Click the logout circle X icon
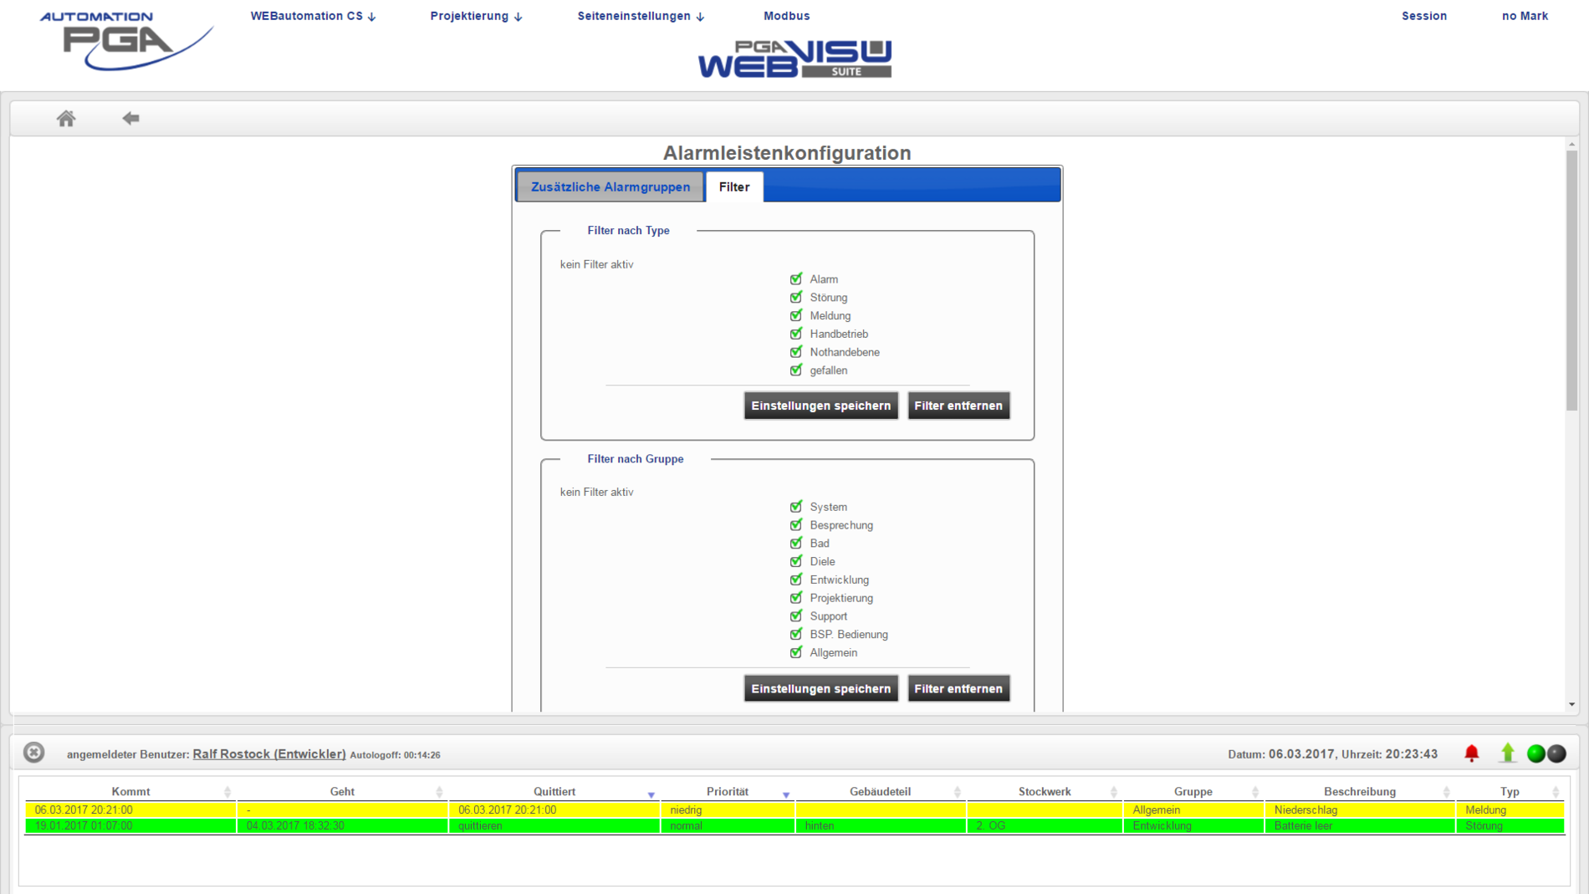This screenshot has height=894, width=1589. [x=33, y=753]
